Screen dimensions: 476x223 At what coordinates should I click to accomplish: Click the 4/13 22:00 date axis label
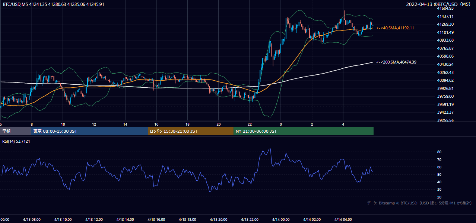(250, 219)
